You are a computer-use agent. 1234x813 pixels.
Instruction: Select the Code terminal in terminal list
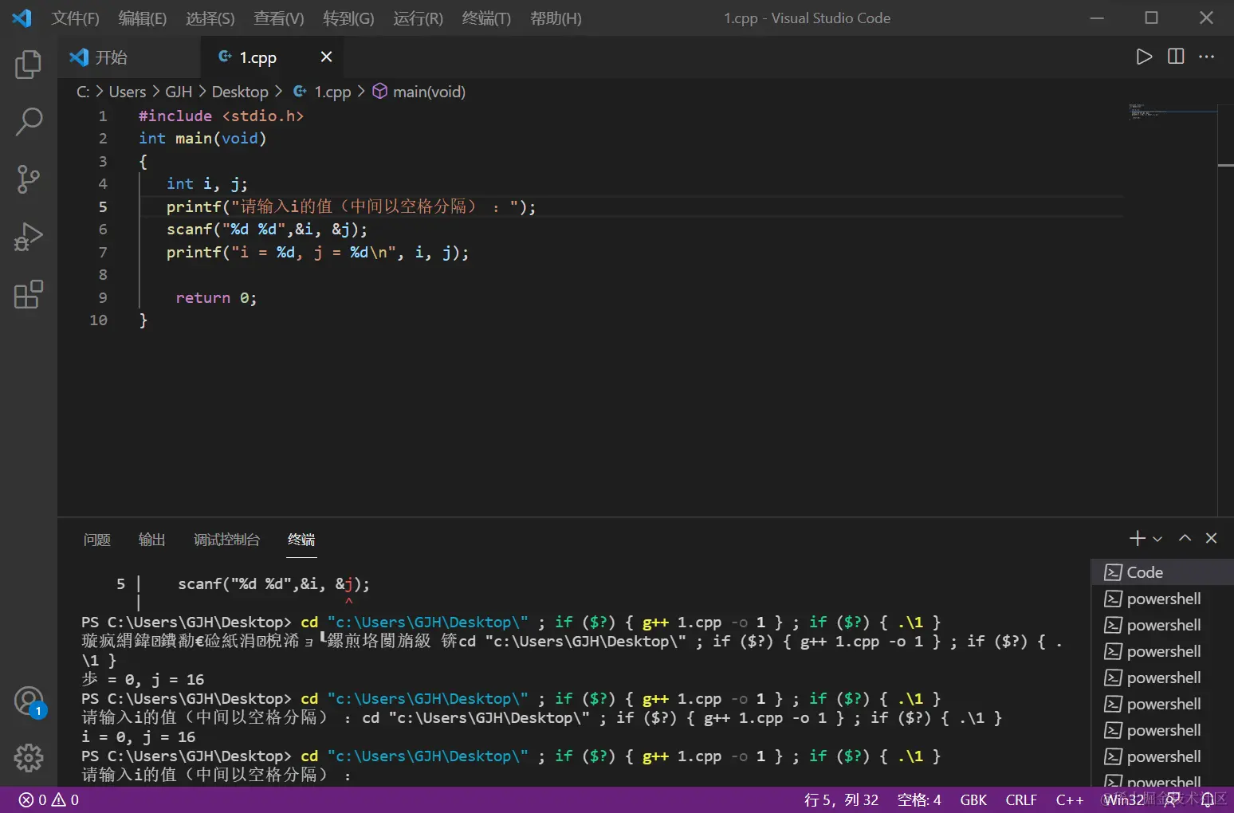click(1145, 572)
